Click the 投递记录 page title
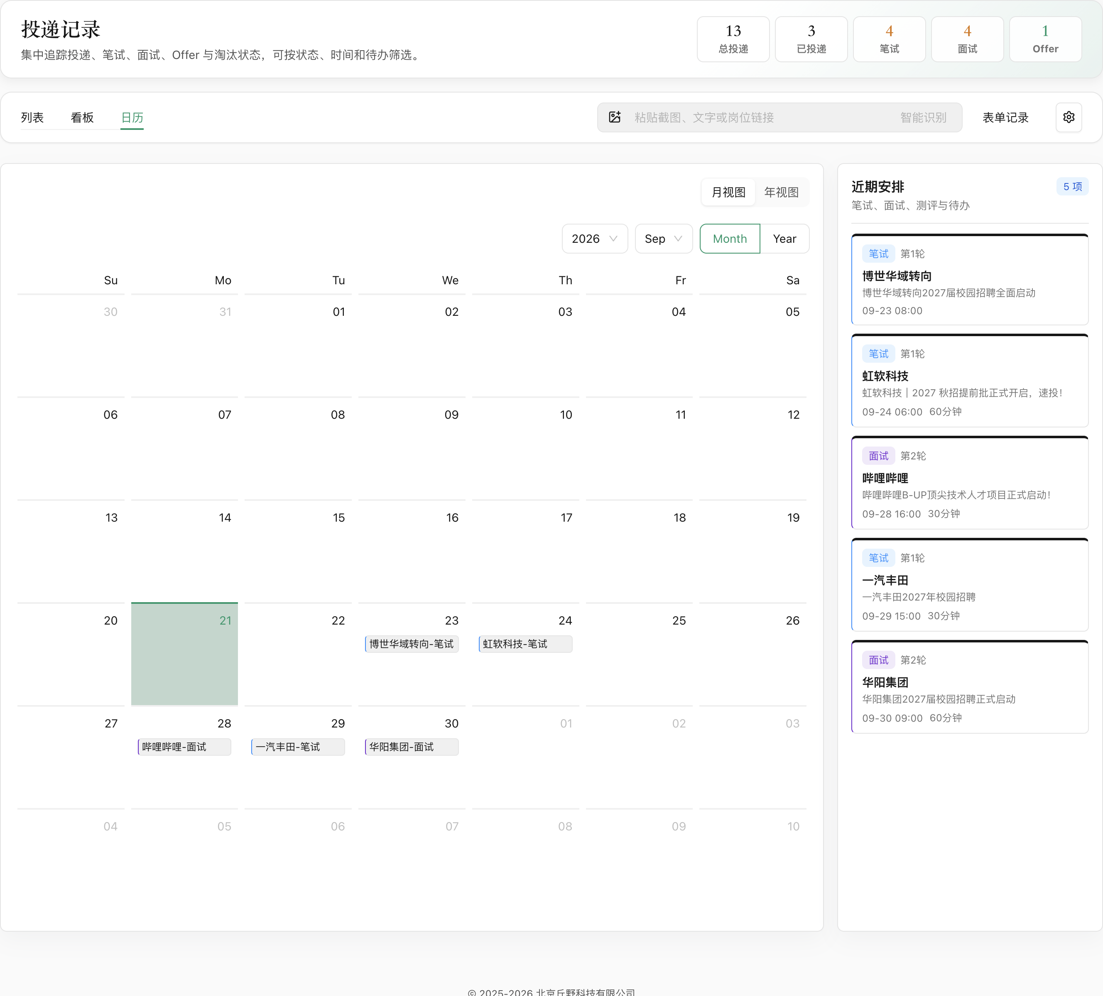This screenshot has width=1103, height=996. pyautogui.click(x=61, y=29)
